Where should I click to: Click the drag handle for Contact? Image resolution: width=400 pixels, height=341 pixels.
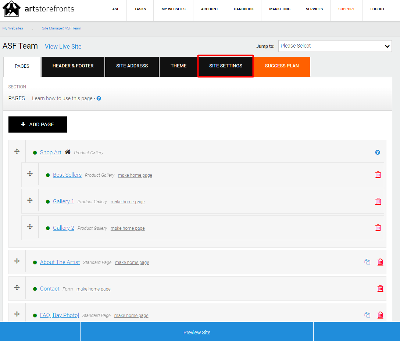pyautogui.click(x=17, y=288)
